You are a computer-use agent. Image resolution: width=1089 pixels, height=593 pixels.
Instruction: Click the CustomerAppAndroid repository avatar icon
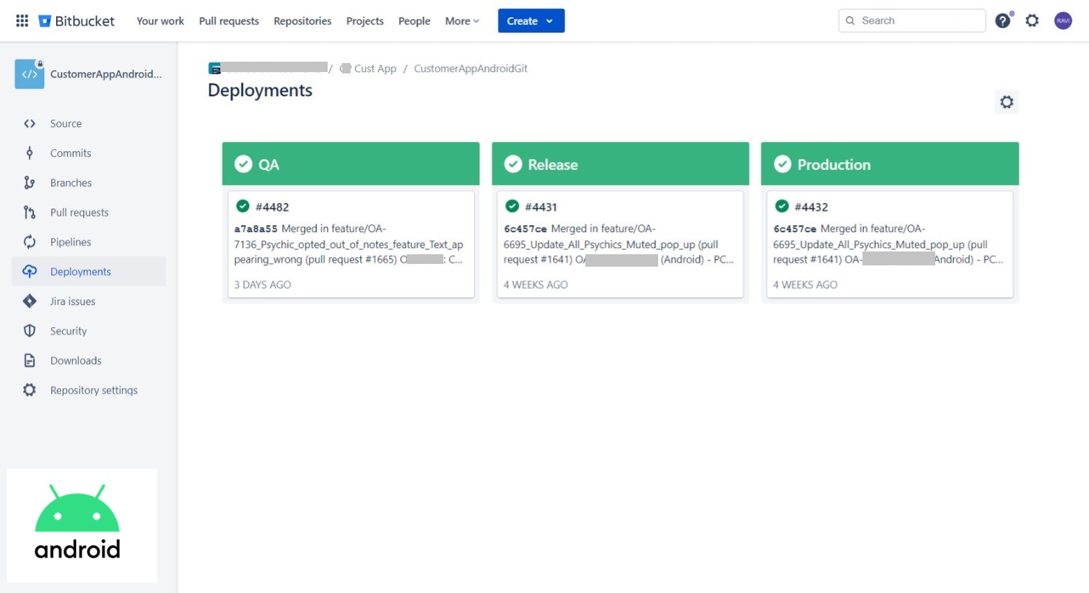tap(29, 74)
